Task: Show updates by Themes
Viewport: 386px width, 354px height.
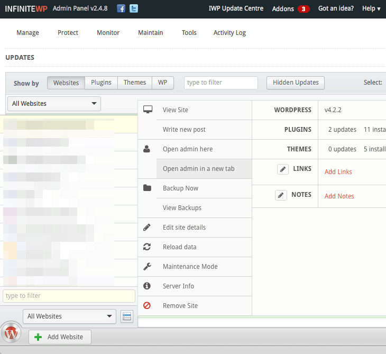Action: (x=135, y=83)
